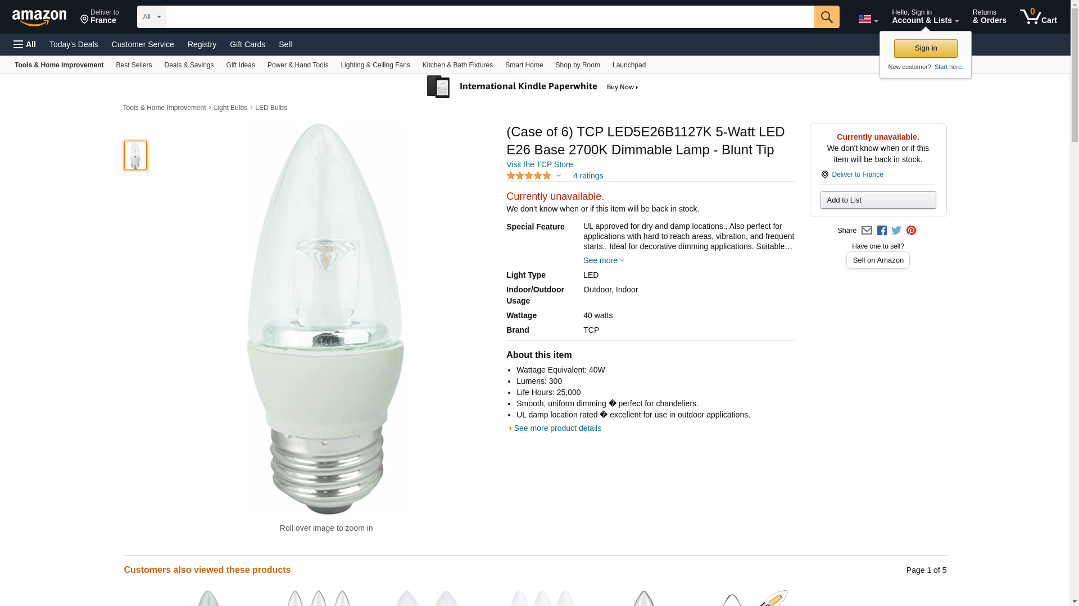Share product on Twitter icon

(x=896, y=231)
